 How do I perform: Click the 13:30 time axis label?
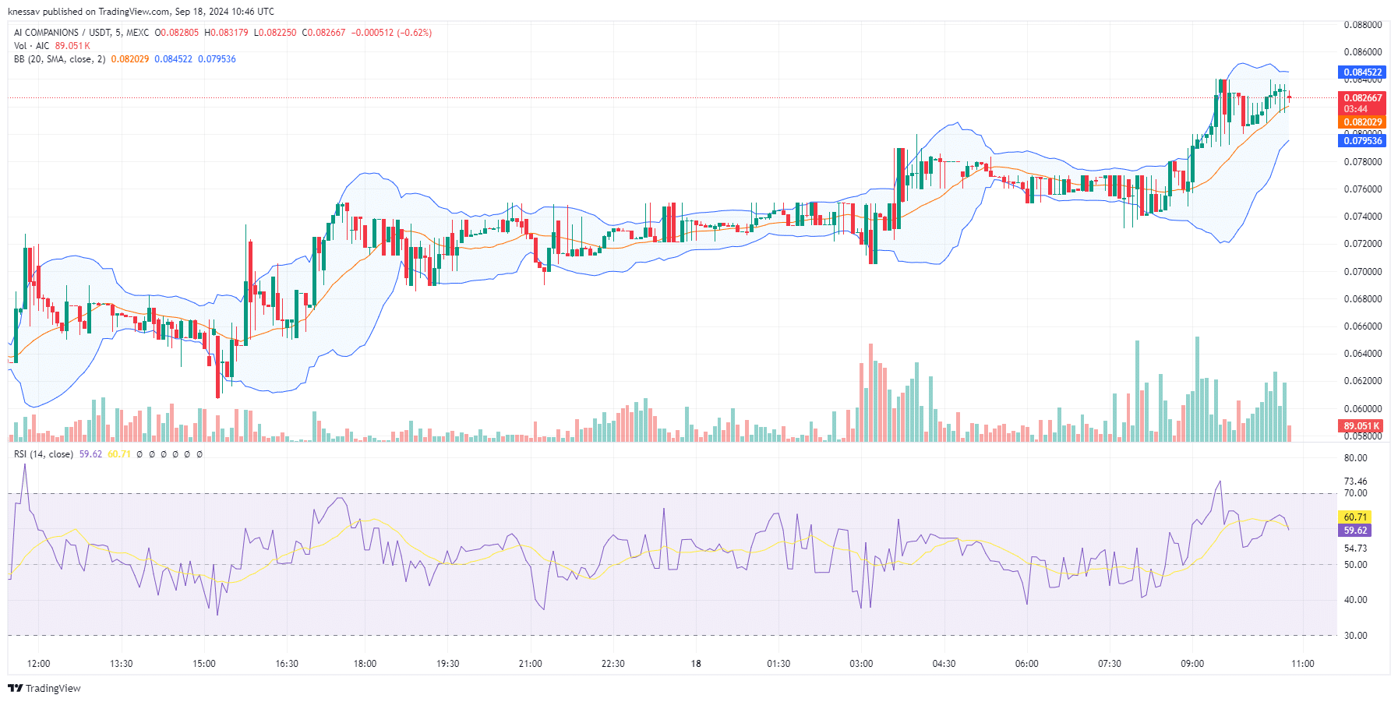coord(121,664)
